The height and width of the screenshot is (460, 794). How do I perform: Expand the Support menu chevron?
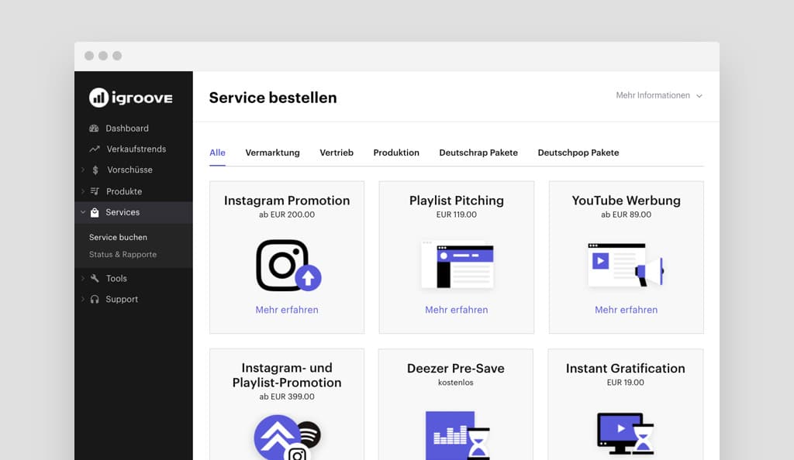(83, 299)
